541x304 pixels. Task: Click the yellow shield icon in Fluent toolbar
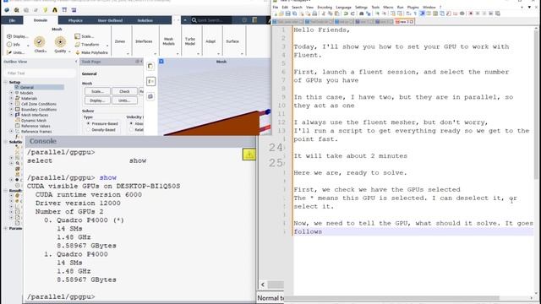45,10
